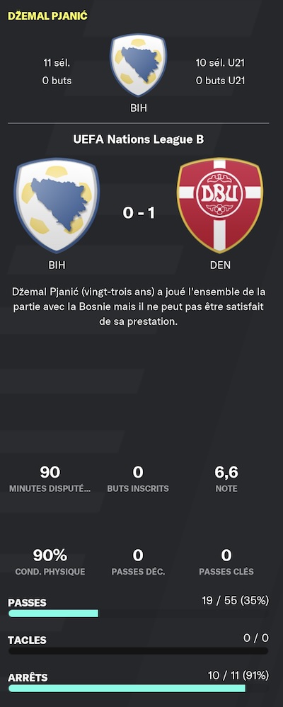
Task: Click the DEN team label
Action: 220,265
